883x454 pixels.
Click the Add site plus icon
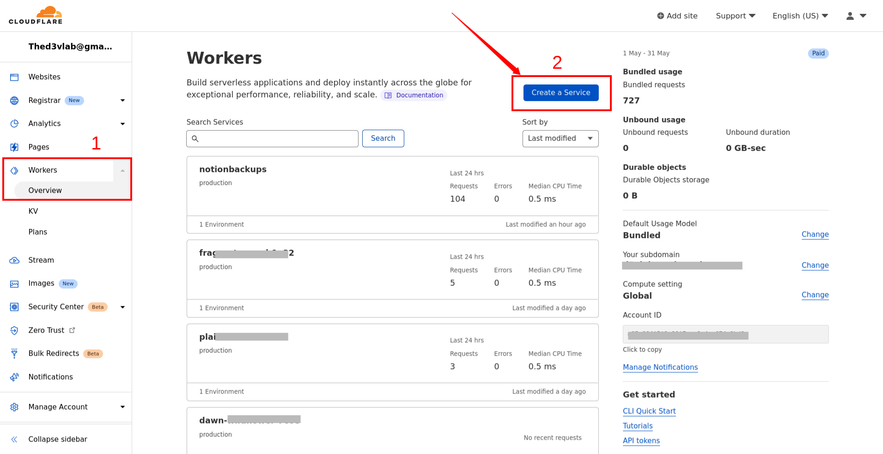coord(661,16)
